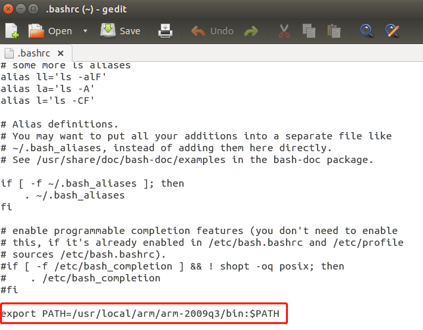Image resolution: width=423 pixels, height=330 pixels.
Task: Close the .bashrc tab with its x
Action: pyautogui.click(x=61, y=53)
